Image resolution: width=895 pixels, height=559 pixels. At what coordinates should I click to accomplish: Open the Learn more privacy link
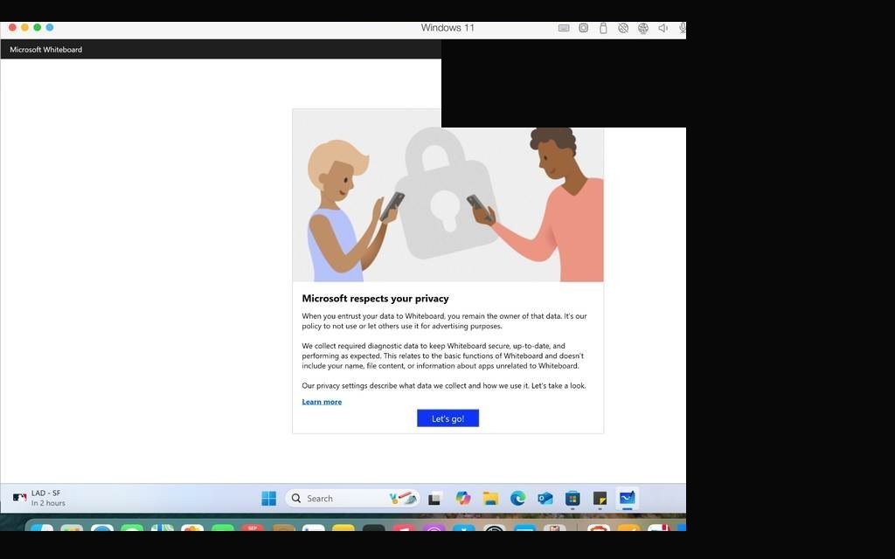[322, 402]
